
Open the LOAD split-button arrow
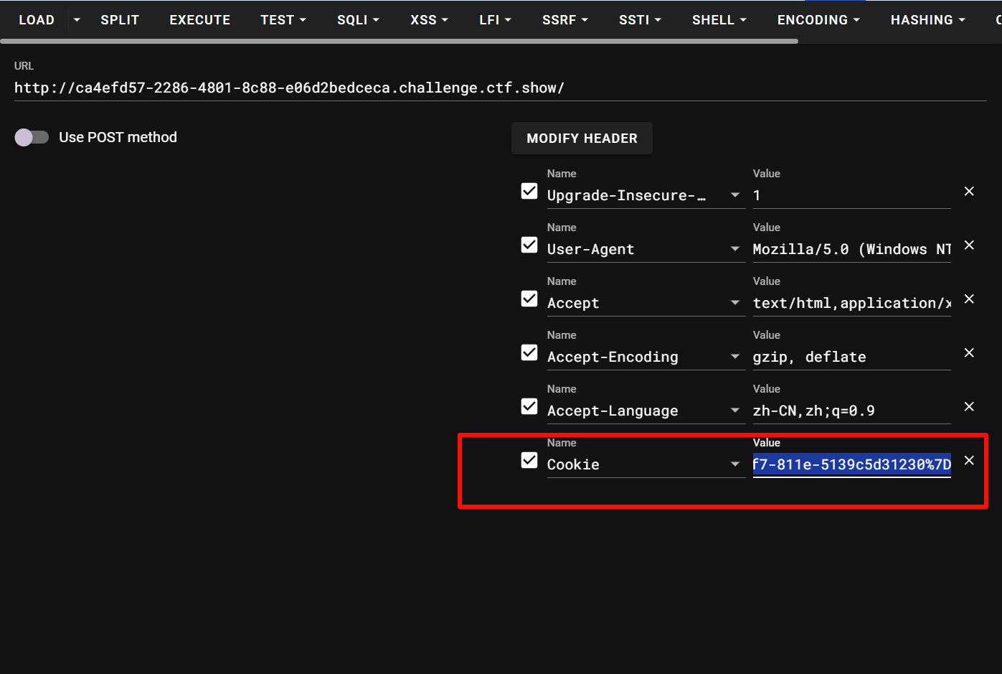pos(77,20)
